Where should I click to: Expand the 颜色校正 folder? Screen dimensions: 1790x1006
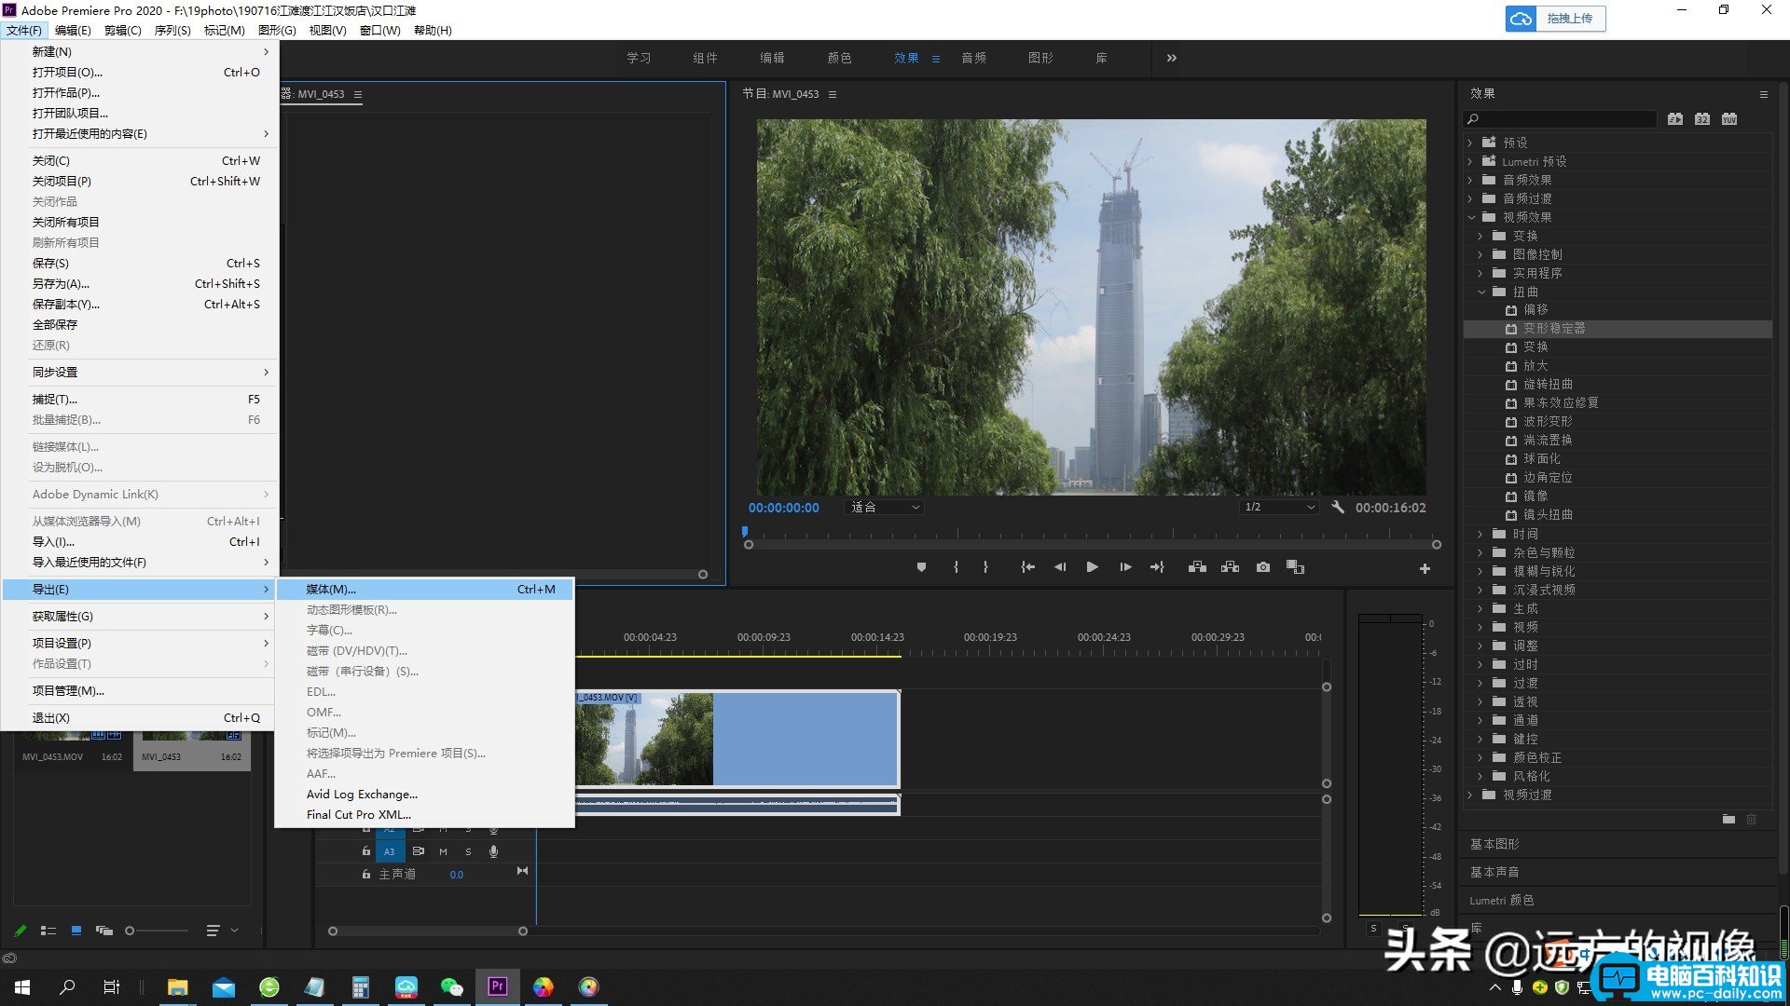click(x=1480, y=757)
